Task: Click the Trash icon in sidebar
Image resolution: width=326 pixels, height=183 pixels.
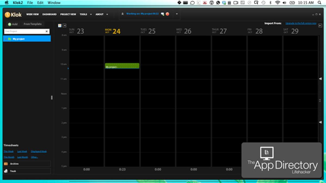Action: 6,171
